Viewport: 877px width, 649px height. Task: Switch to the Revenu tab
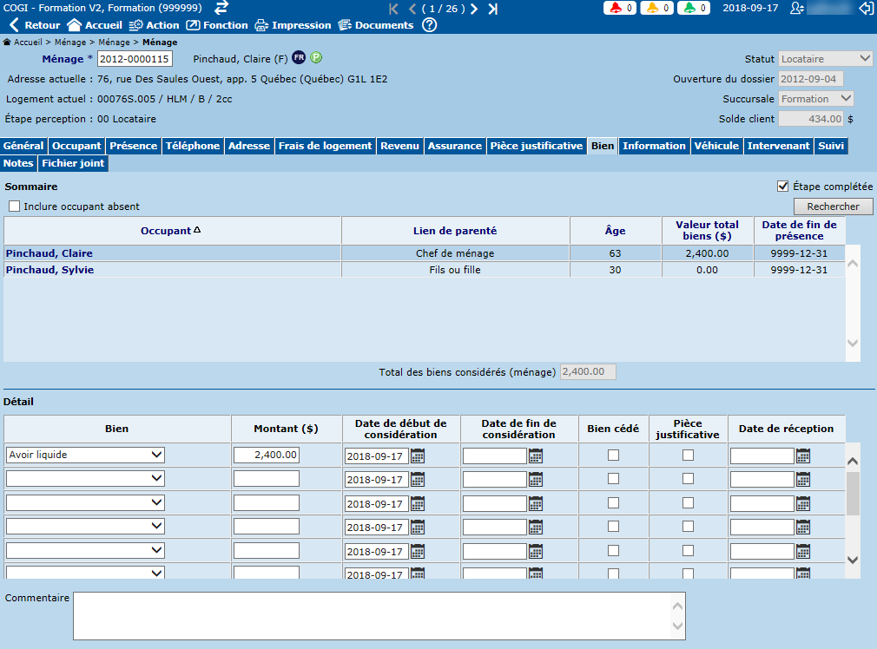399,146
